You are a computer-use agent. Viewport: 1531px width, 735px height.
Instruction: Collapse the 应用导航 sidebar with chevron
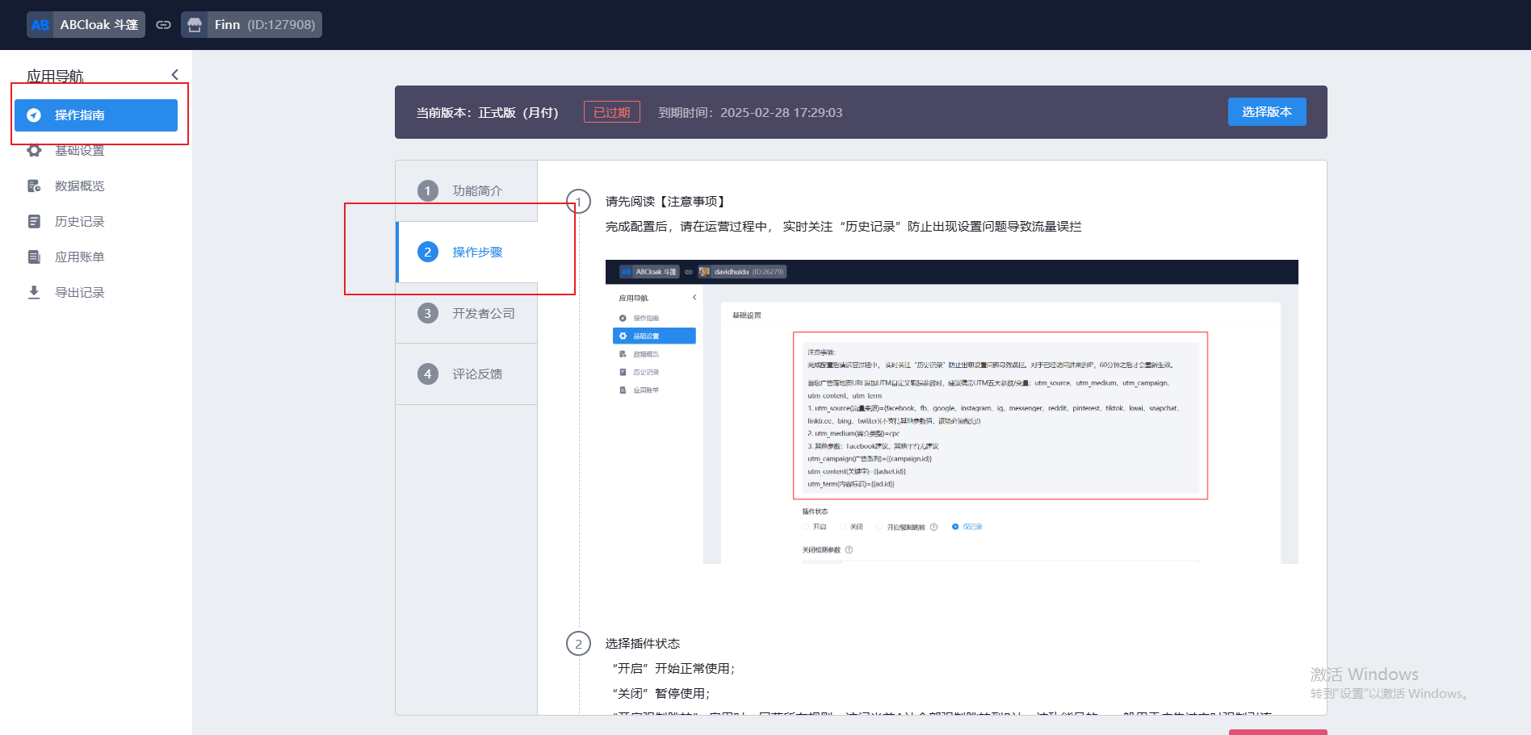(175, 75)
